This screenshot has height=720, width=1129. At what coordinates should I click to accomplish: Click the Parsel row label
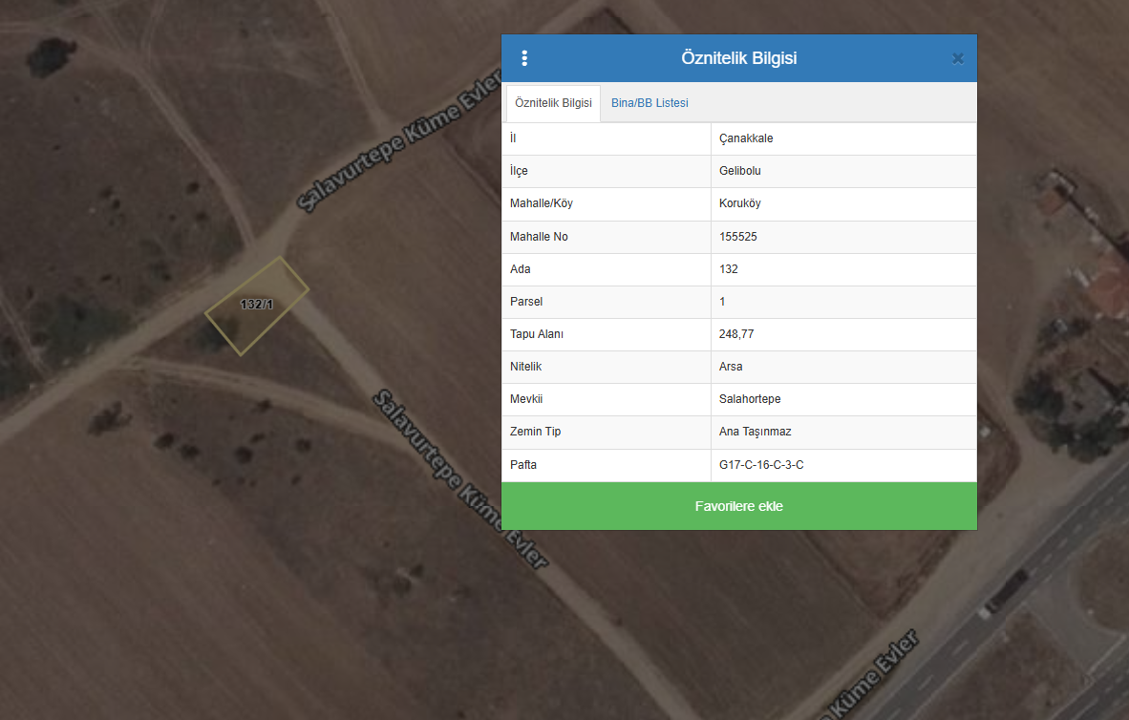[x=526, y=302]
